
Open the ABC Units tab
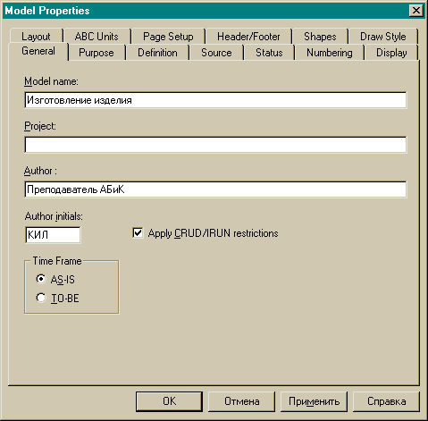pos(97,37)
